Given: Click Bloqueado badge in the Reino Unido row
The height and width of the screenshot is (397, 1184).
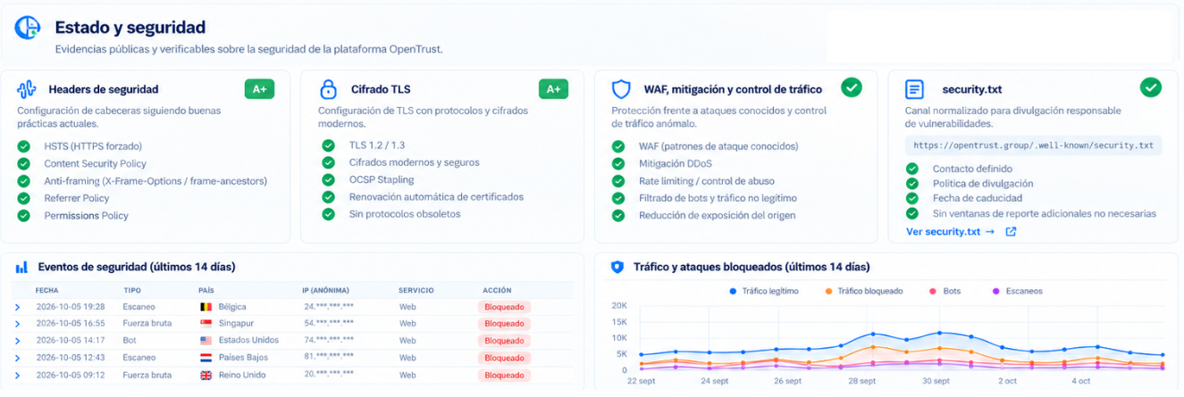Looking at the screenshot, I should (504, 376).
